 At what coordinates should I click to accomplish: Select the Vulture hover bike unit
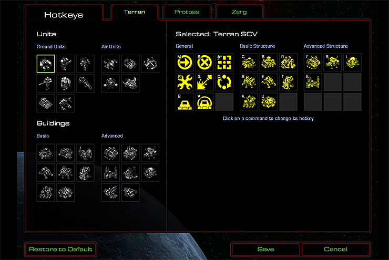[x=85, y=84]
